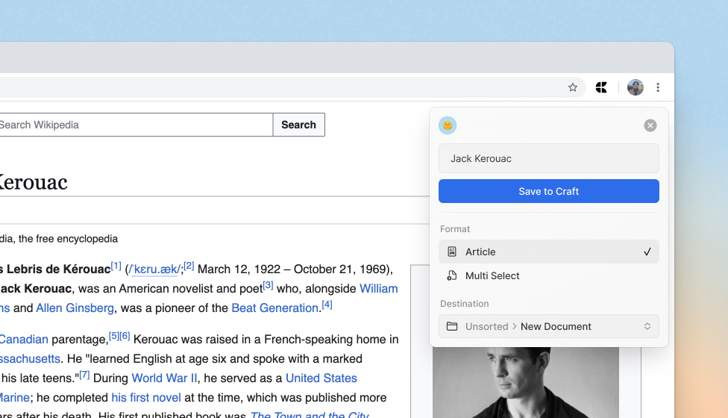
Task: Edit the Jack Kerouac title field
Action: 549,158
